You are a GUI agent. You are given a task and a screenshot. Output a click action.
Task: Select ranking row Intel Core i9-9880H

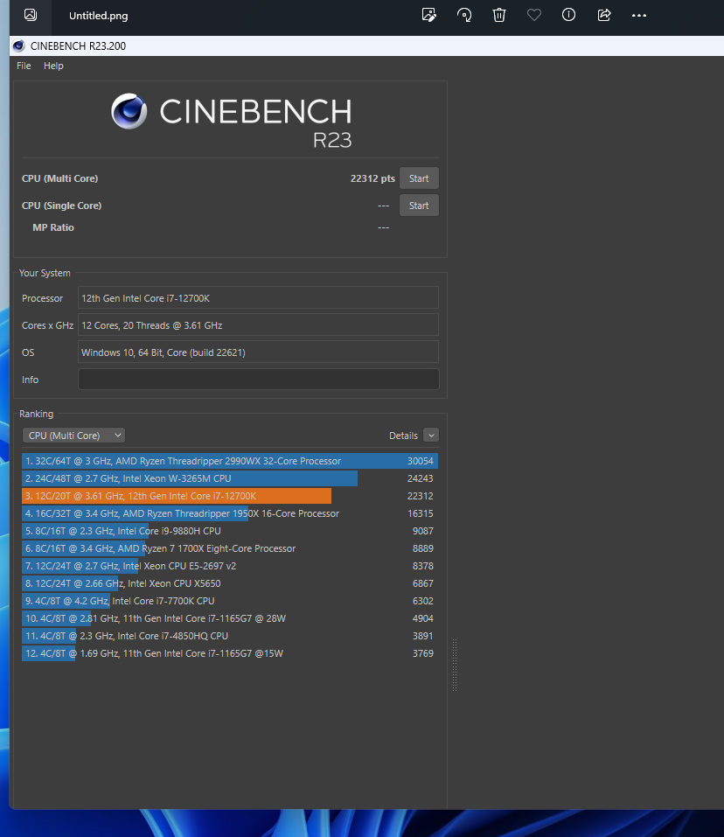(x=230, y=531)
